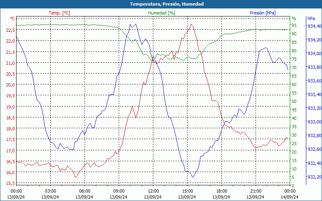Image resolution: width=322 pixels, height=201 pixels.
Task: Click the blue pressure peak near 10:30
Action: pos(136,24)
